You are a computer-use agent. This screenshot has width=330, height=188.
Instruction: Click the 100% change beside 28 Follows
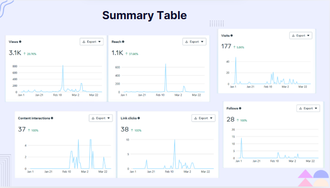coord(242,120)
